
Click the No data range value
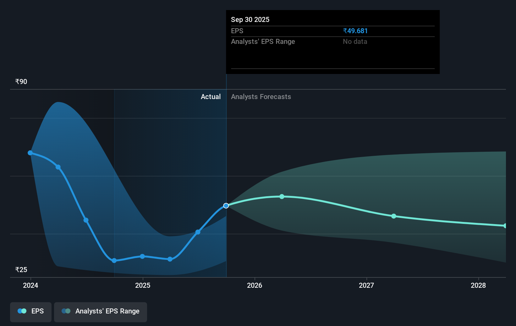click(355, 42)
